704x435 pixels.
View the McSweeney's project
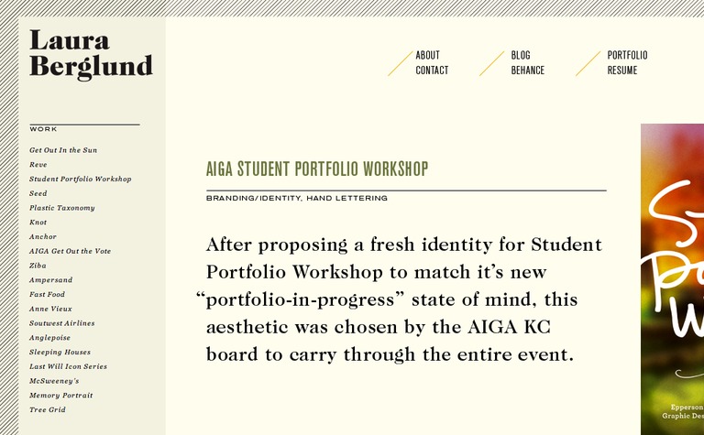(x=54, y=381)
